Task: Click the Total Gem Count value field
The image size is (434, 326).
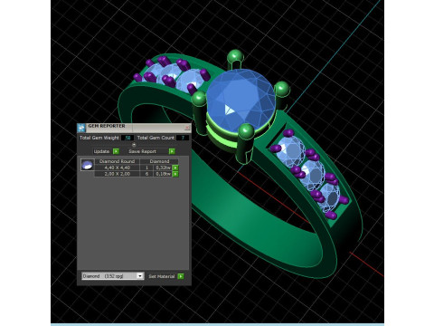Action: click(x=183, y=138)
